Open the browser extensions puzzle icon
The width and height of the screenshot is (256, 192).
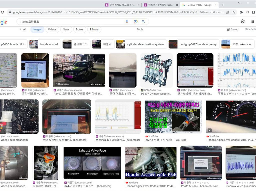point(241,12)
